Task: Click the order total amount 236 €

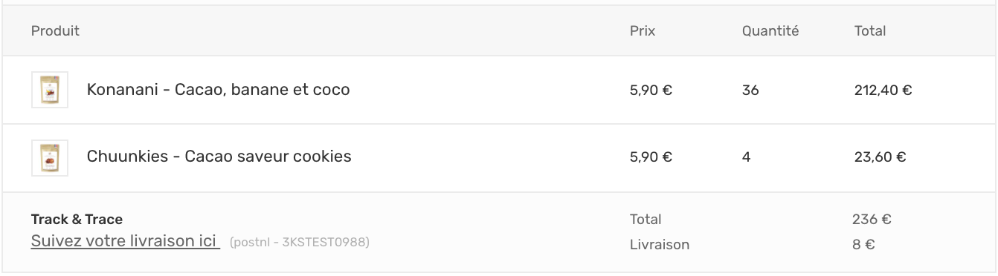Action: pyautogui.click(x=872, y=219)
